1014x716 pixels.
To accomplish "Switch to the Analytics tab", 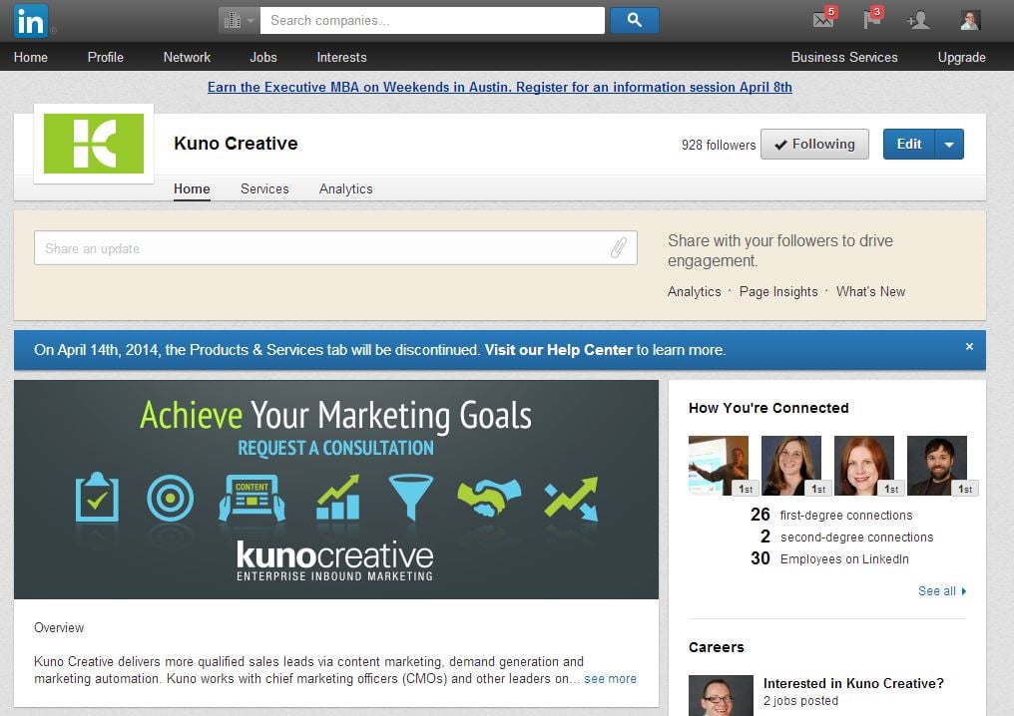I will click(345, 188).
